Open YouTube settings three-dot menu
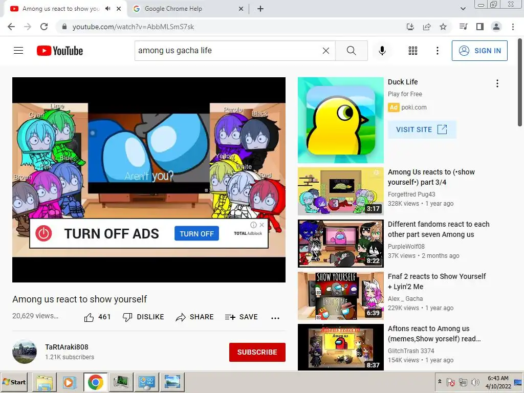The height and width of the screenshot is (393, 524). pyautogui.click(x=437, y=51)
